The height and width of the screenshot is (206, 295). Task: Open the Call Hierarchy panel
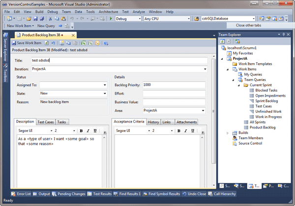[222, 194]
